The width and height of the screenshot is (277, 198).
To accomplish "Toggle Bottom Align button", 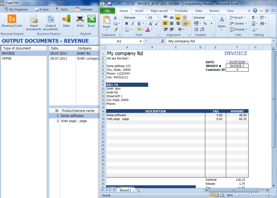I will [178, 17].
